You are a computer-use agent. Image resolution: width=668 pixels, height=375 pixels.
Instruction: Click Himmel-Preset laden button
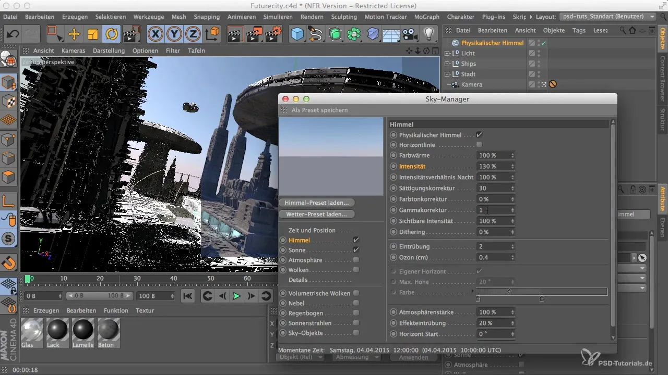[317, 203]
